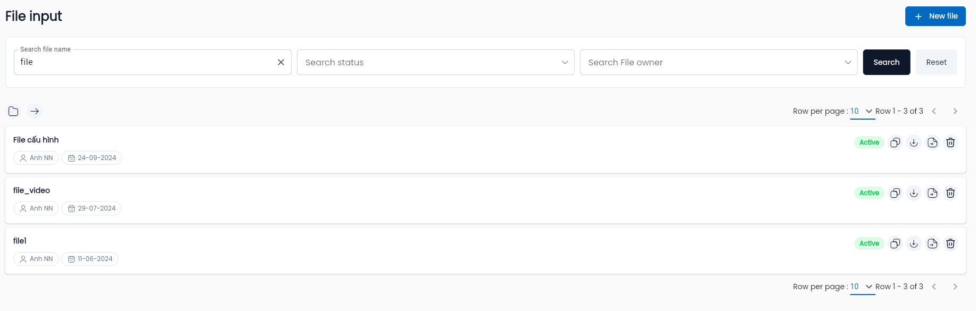Click the folder icon above the file list
This screenshot has height=311, width=976.
pos(13,111)
